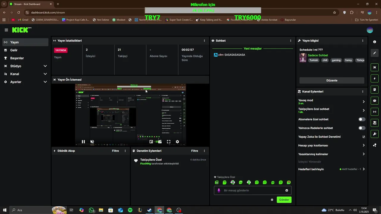This screenshot has height=214, width=381.
Task: Open Takipçilere özel sohbet settings arrow
Action: pos(364,110)
